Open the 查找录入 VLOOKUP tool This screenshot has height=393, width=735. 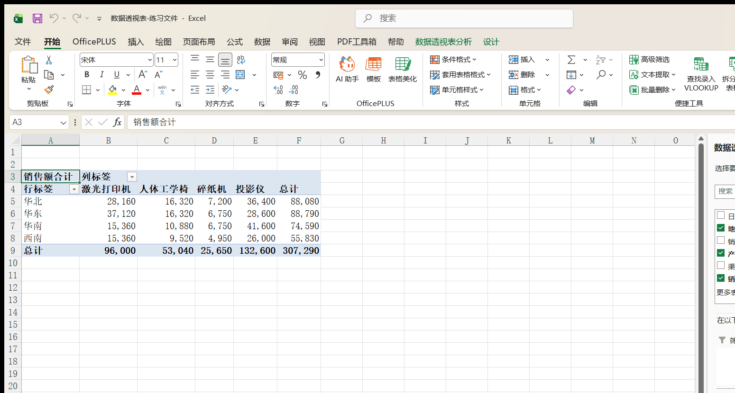701,74
